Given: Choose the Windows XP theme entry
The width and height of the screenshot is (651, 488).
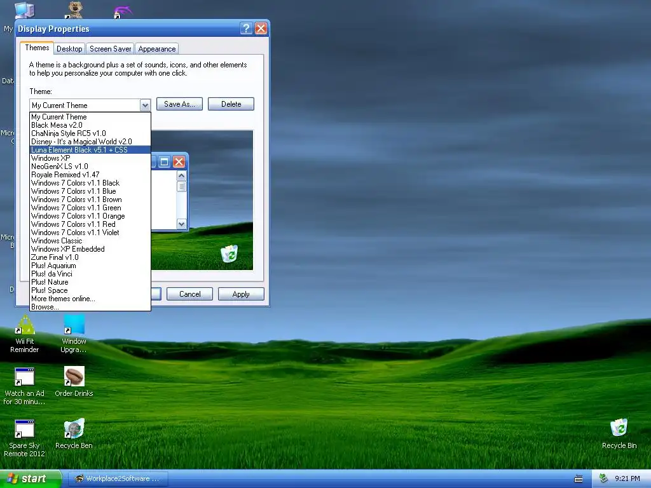Looking at the screenshot, I should point(90,158).
